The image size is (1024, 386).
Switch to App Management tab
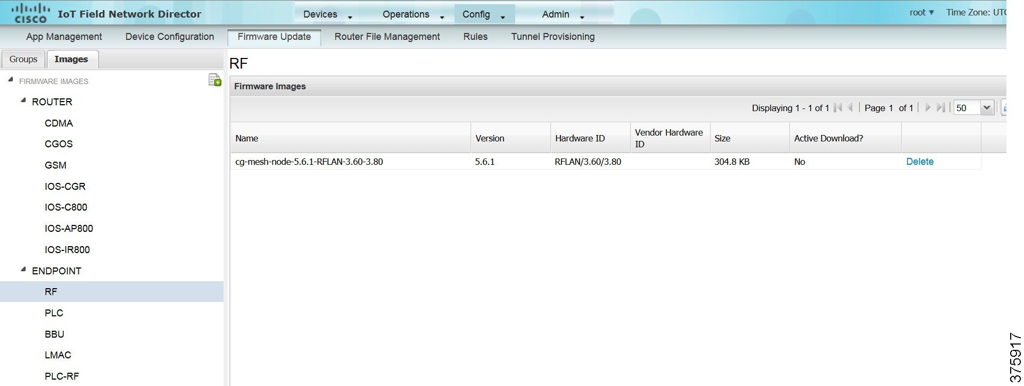64,37
